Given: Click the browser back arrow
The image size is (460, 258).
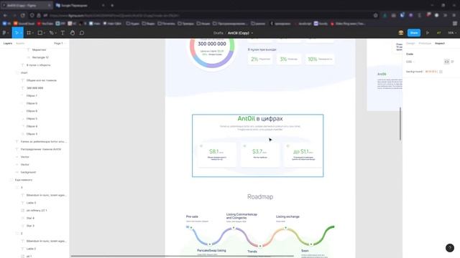Looking at the screenshot, I should [5, 15].
